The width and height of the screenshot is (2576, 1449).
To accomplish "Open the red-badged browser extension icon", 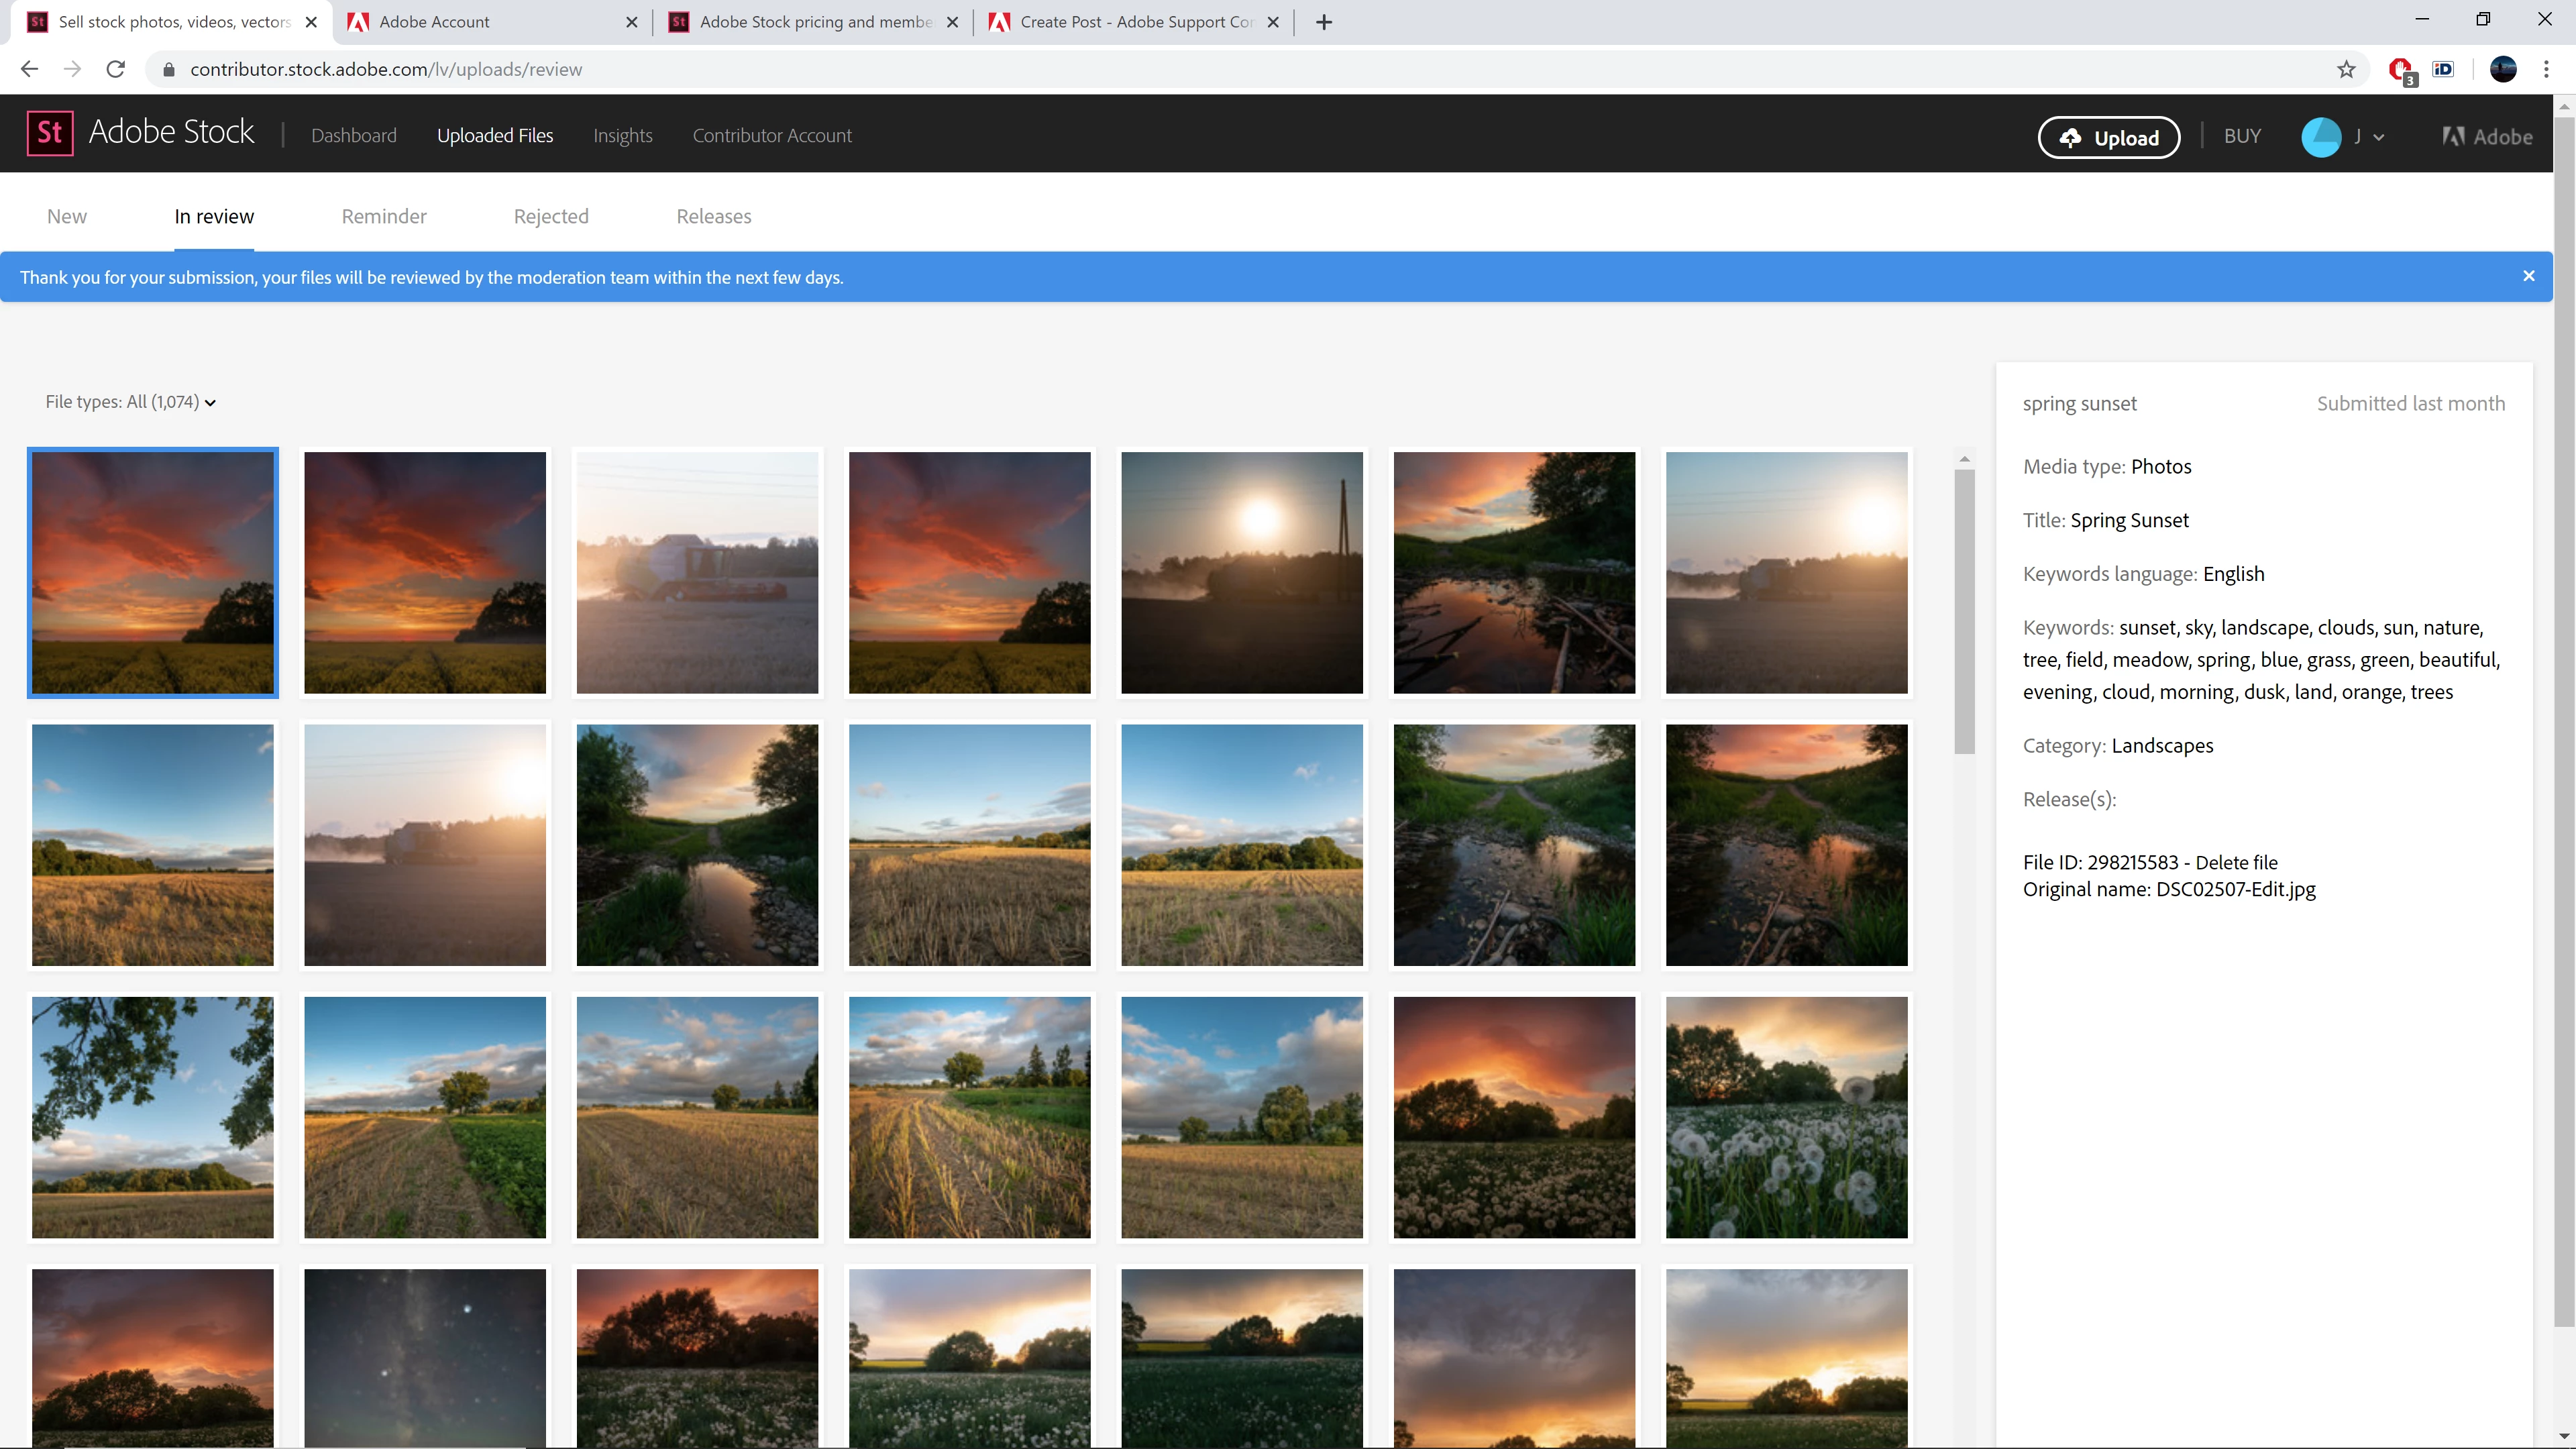I will 2400,69.
